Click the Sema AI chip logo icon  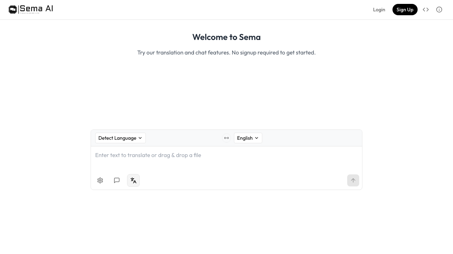coord(13,10)
